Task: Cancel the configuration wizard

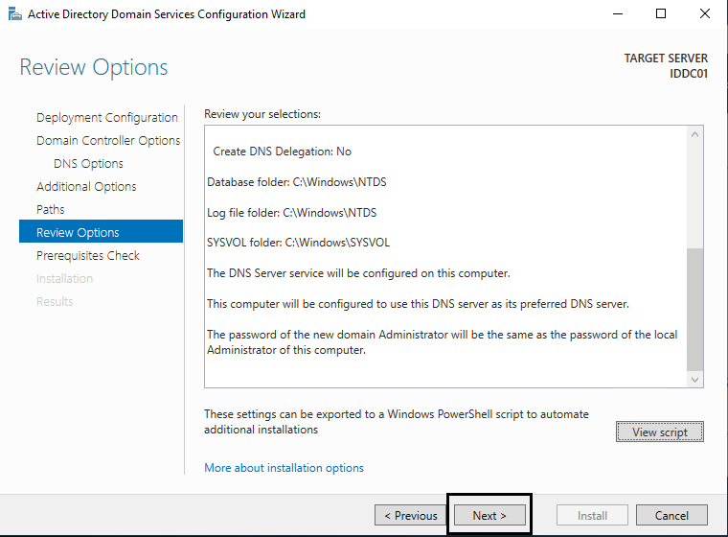Action: point(671,515)
